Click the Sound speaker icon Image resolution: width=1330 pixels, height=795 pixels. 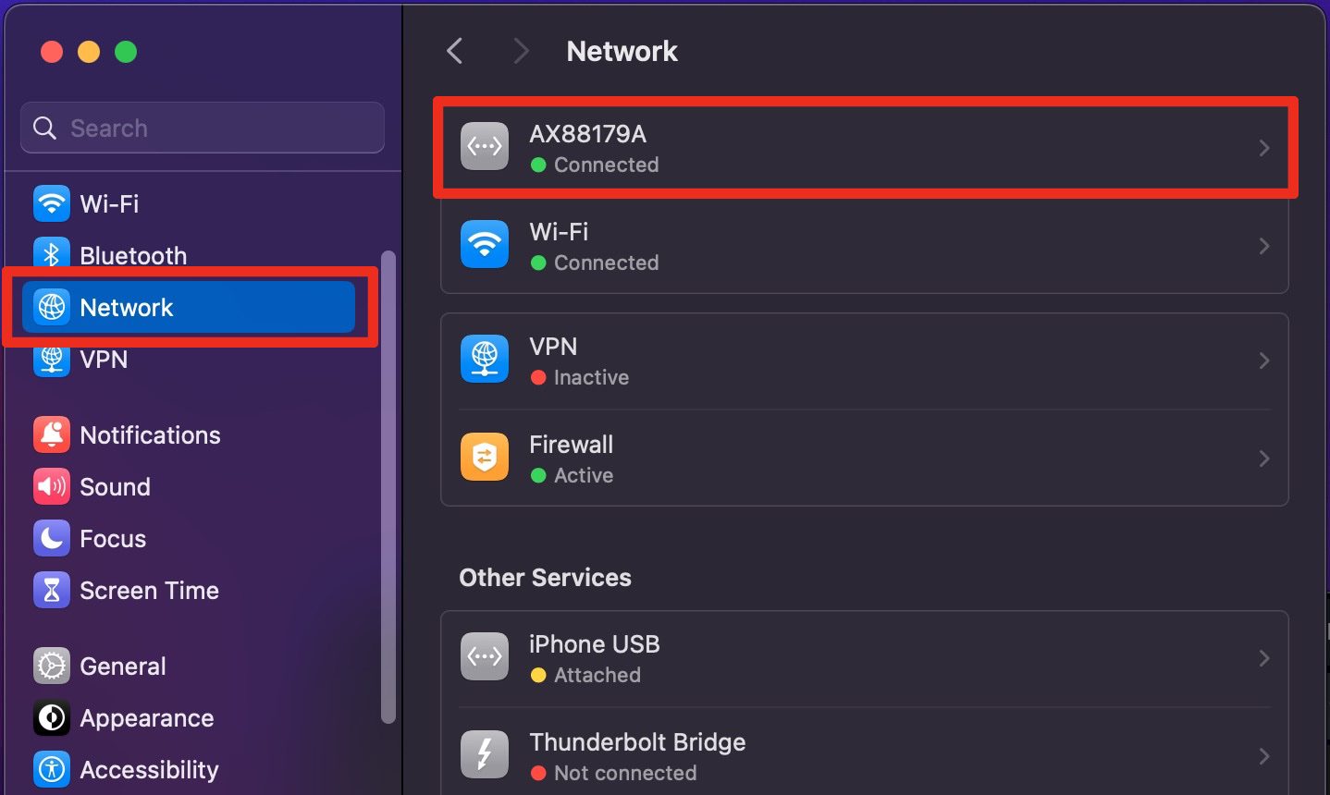coord(52,486)
